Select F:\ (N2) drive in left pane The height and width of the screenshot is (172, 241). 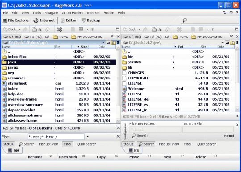(x=33, y=37)
